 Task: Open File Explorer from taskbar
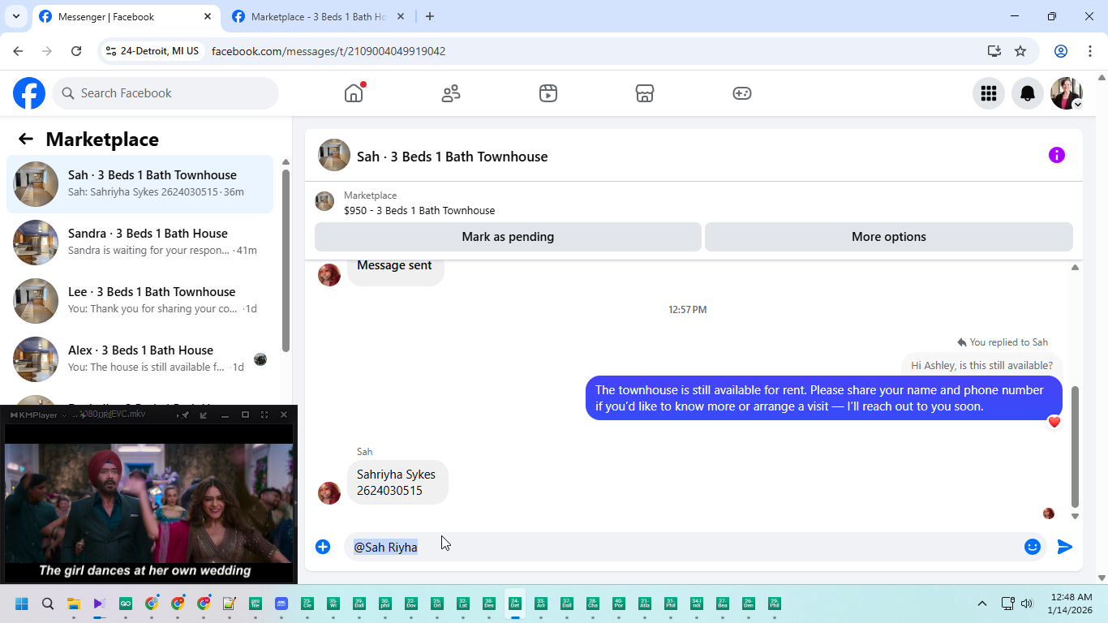74,604
